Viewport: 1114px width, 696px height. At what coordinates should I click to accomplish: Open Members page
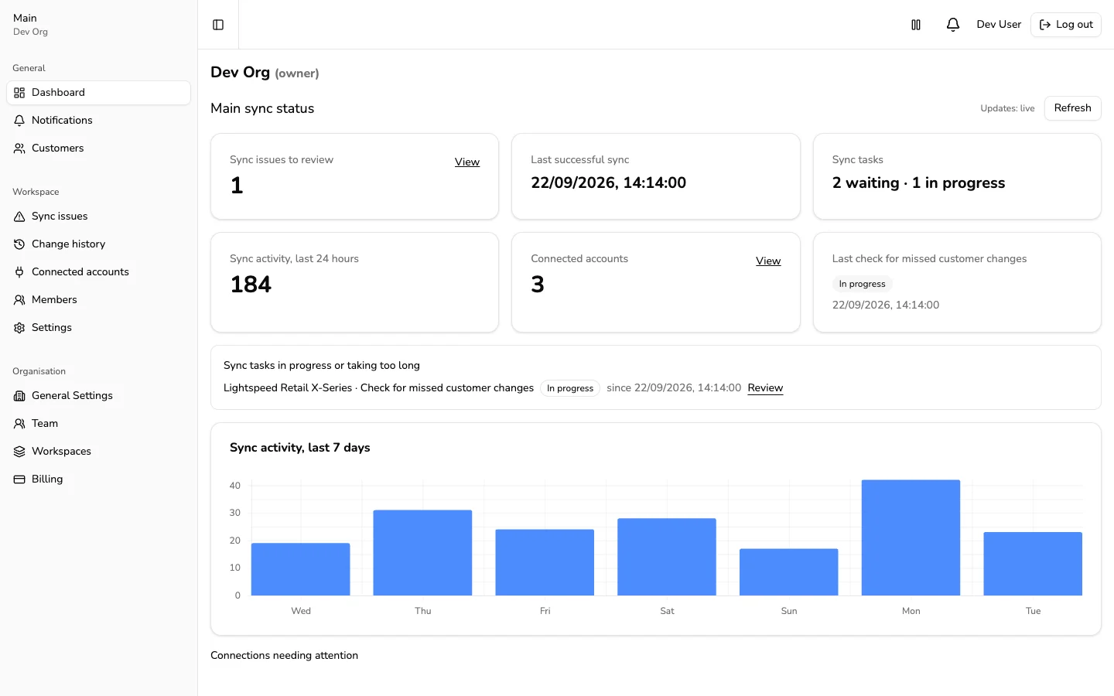click(98, 300)
